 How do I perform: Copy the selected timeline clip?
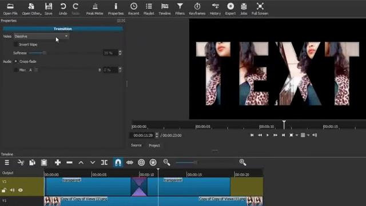(32, 163)
